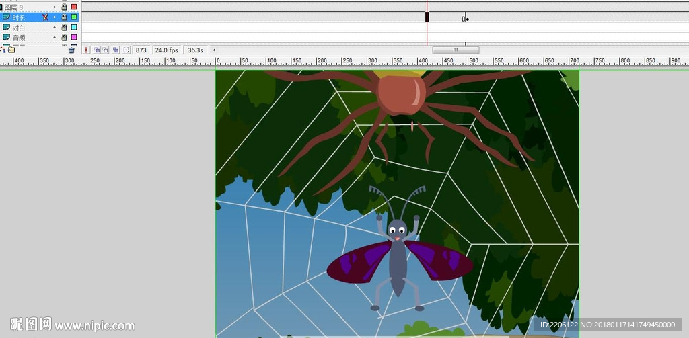Click the timeline scroll left arrow
The width and height of the screenshot is (689, 338).
click(x=215, y=50)
